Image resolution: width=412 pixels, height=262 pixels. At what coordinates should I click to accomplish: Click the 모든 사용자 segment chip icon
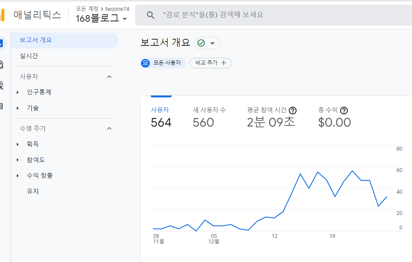coord(145,63)
